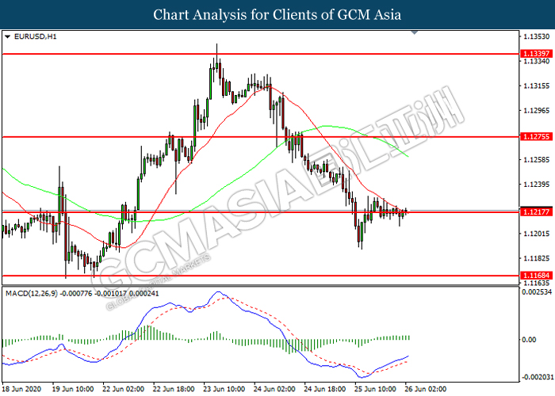The image size is (555, 396).
Task: Click the 24 Jun 02:00 time label
Action: [274, 389]
